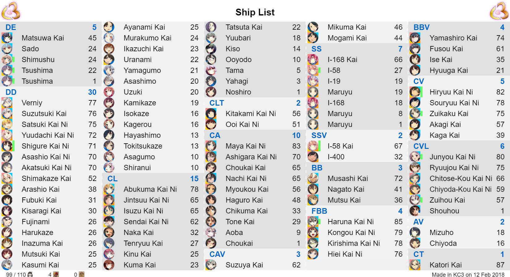
Task: Click the KC3 logo at top-left
Action: point(11,11)
